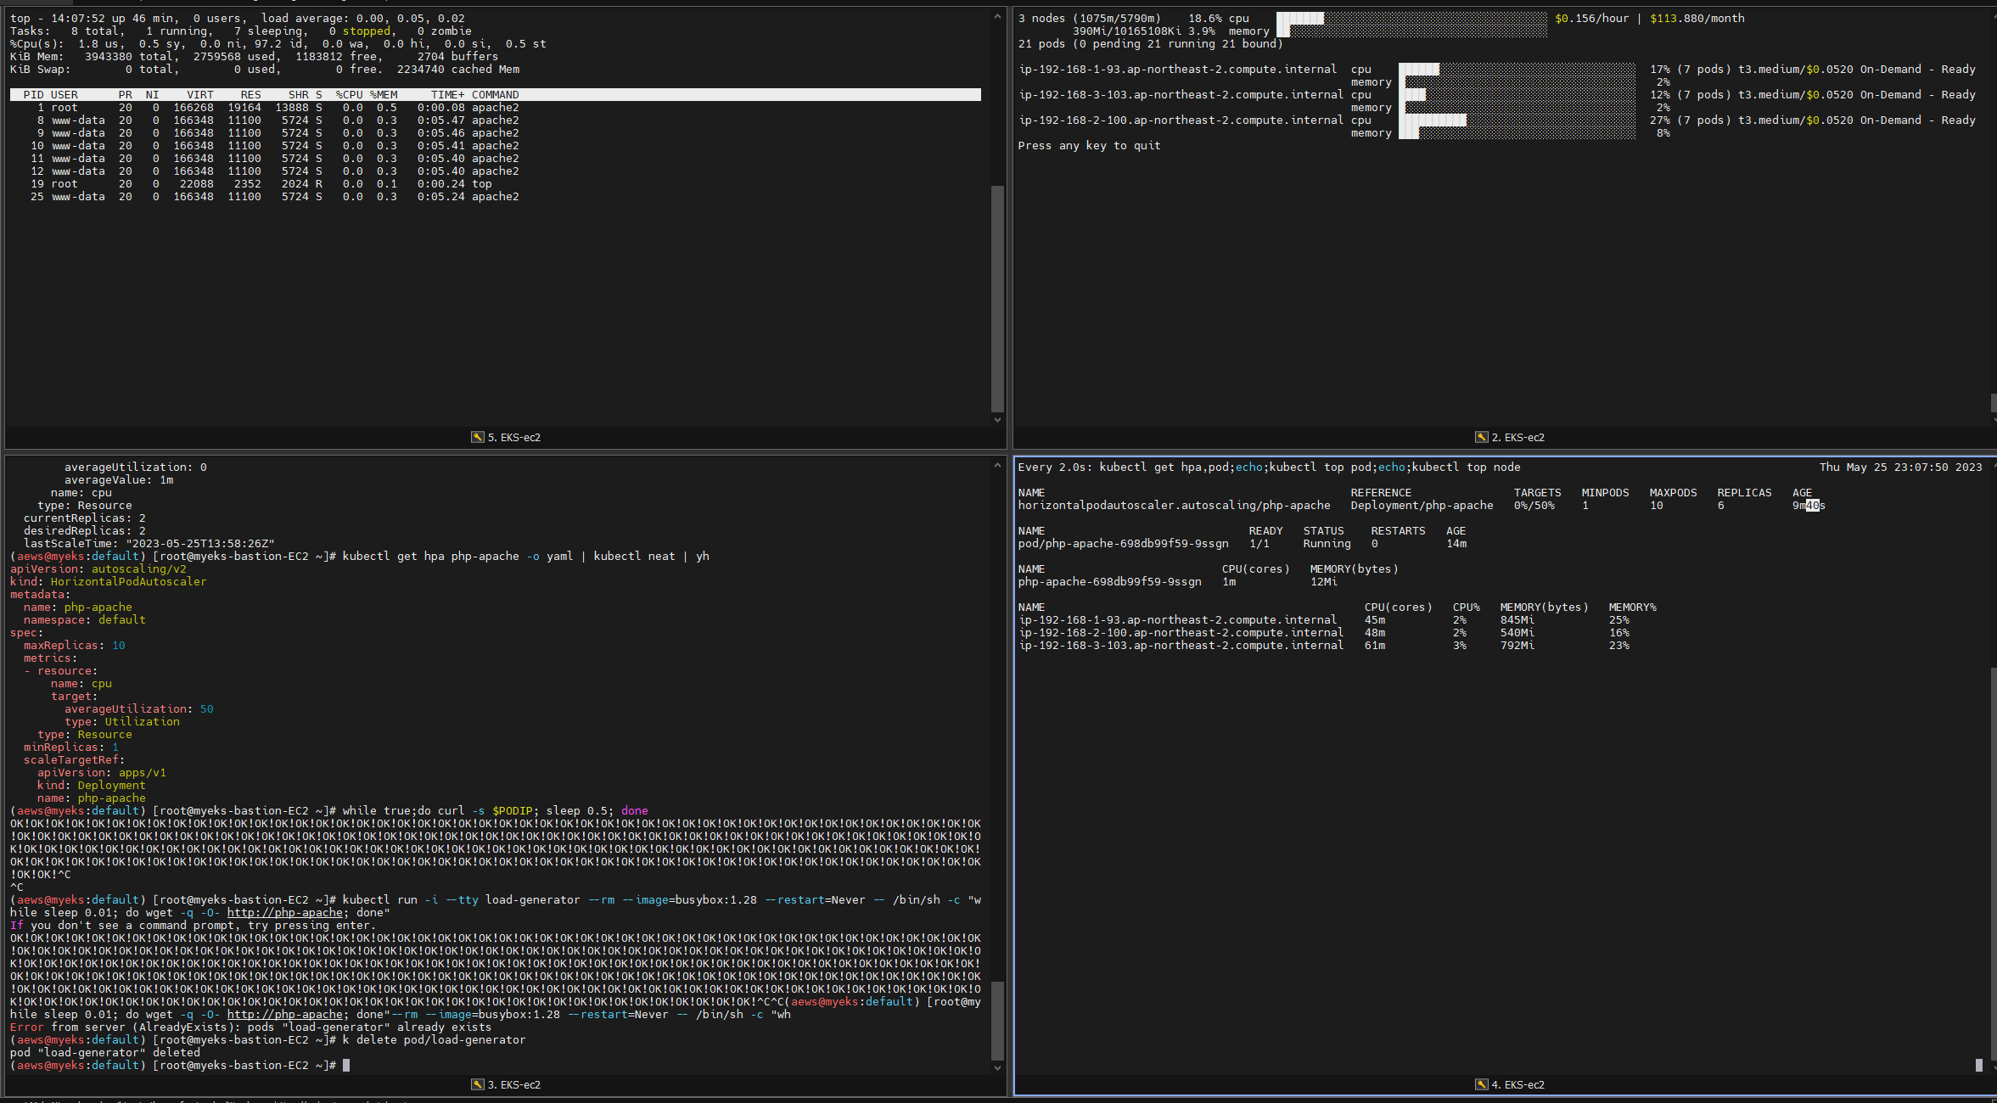
Task: Select the 2. EKS-ec2 pane title label
Action: coord(1518,437)
